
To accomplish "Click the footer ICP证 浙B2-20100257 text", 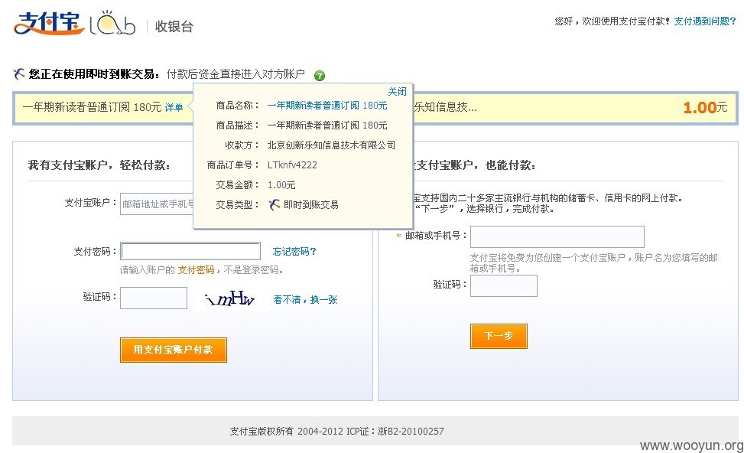I will click(395, 431).
